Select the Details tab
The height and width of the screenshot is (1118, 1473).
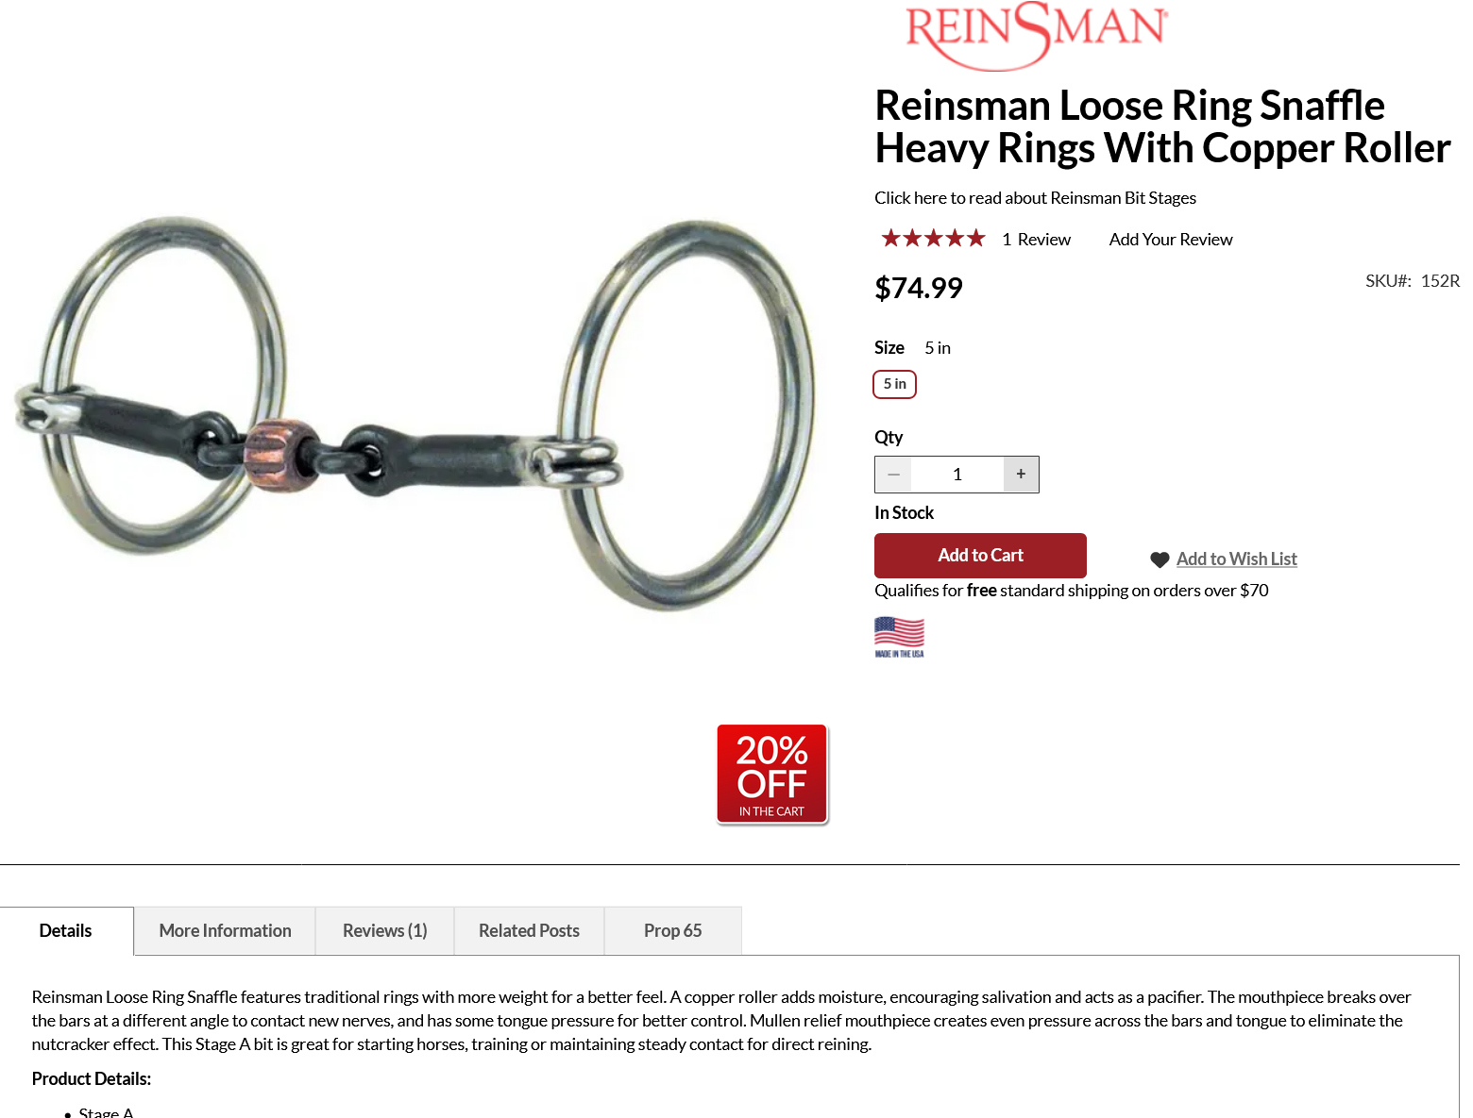click(x=66, y=931)
